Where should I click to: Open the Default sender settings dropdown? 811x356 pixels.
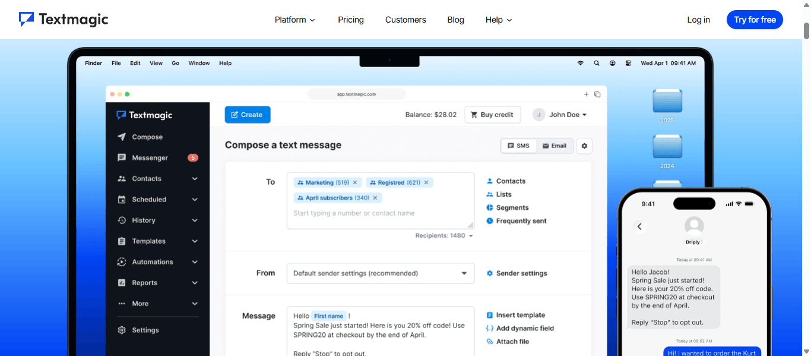(381, 273)
